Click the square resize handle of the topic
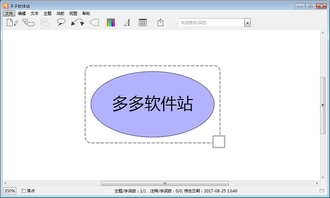Viewport: 330px width, 198px height. coord(219,141)
